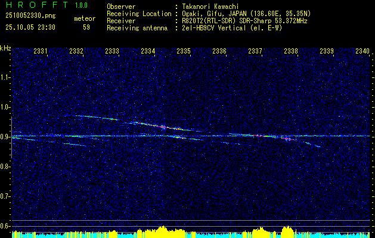
Task: Click receiver R820T2(RTL-SDR) SDR-Sharp text
Action: tap(243, 21)
